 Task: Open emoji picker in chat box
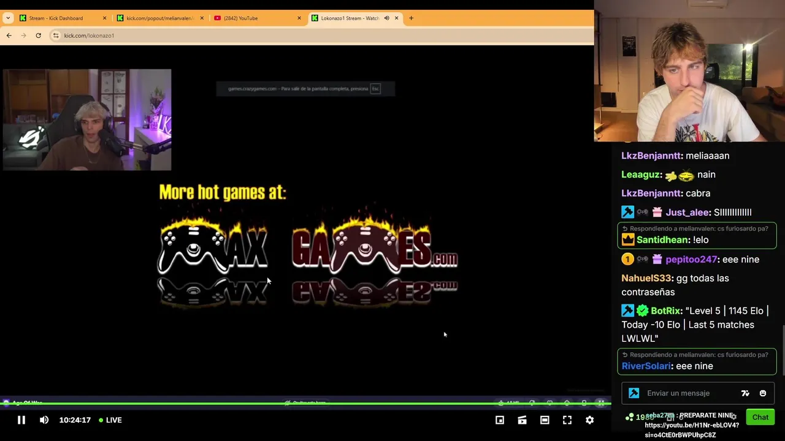[763, 393]
